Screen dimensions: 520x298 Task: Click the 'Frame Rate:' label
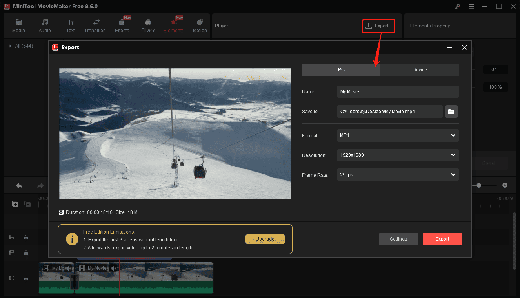pyautogui.click(x=315, y=175)
